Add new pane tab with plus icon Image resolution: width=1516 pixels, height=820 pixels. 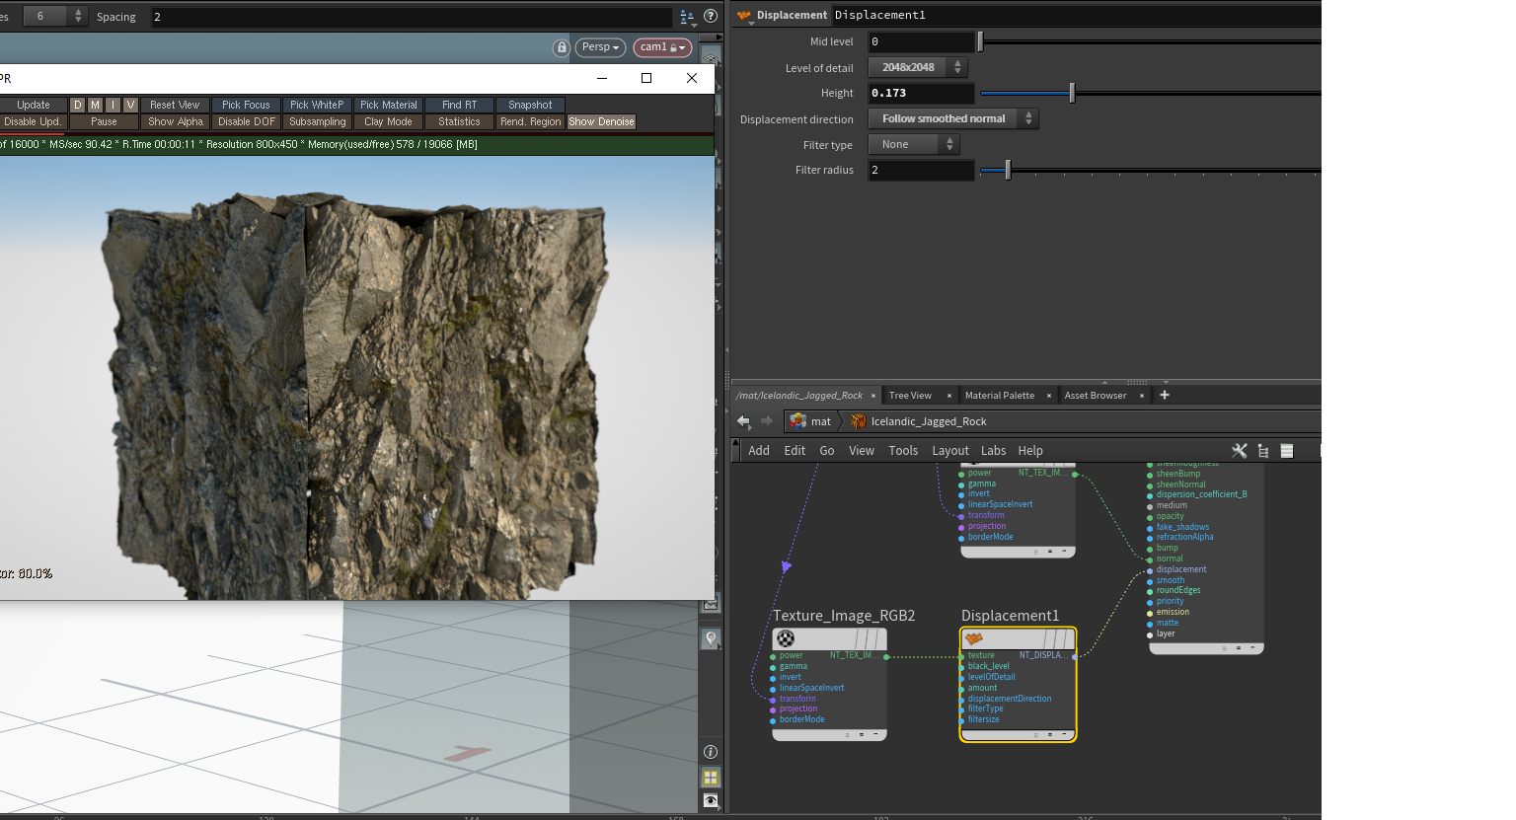(1165, 395)
